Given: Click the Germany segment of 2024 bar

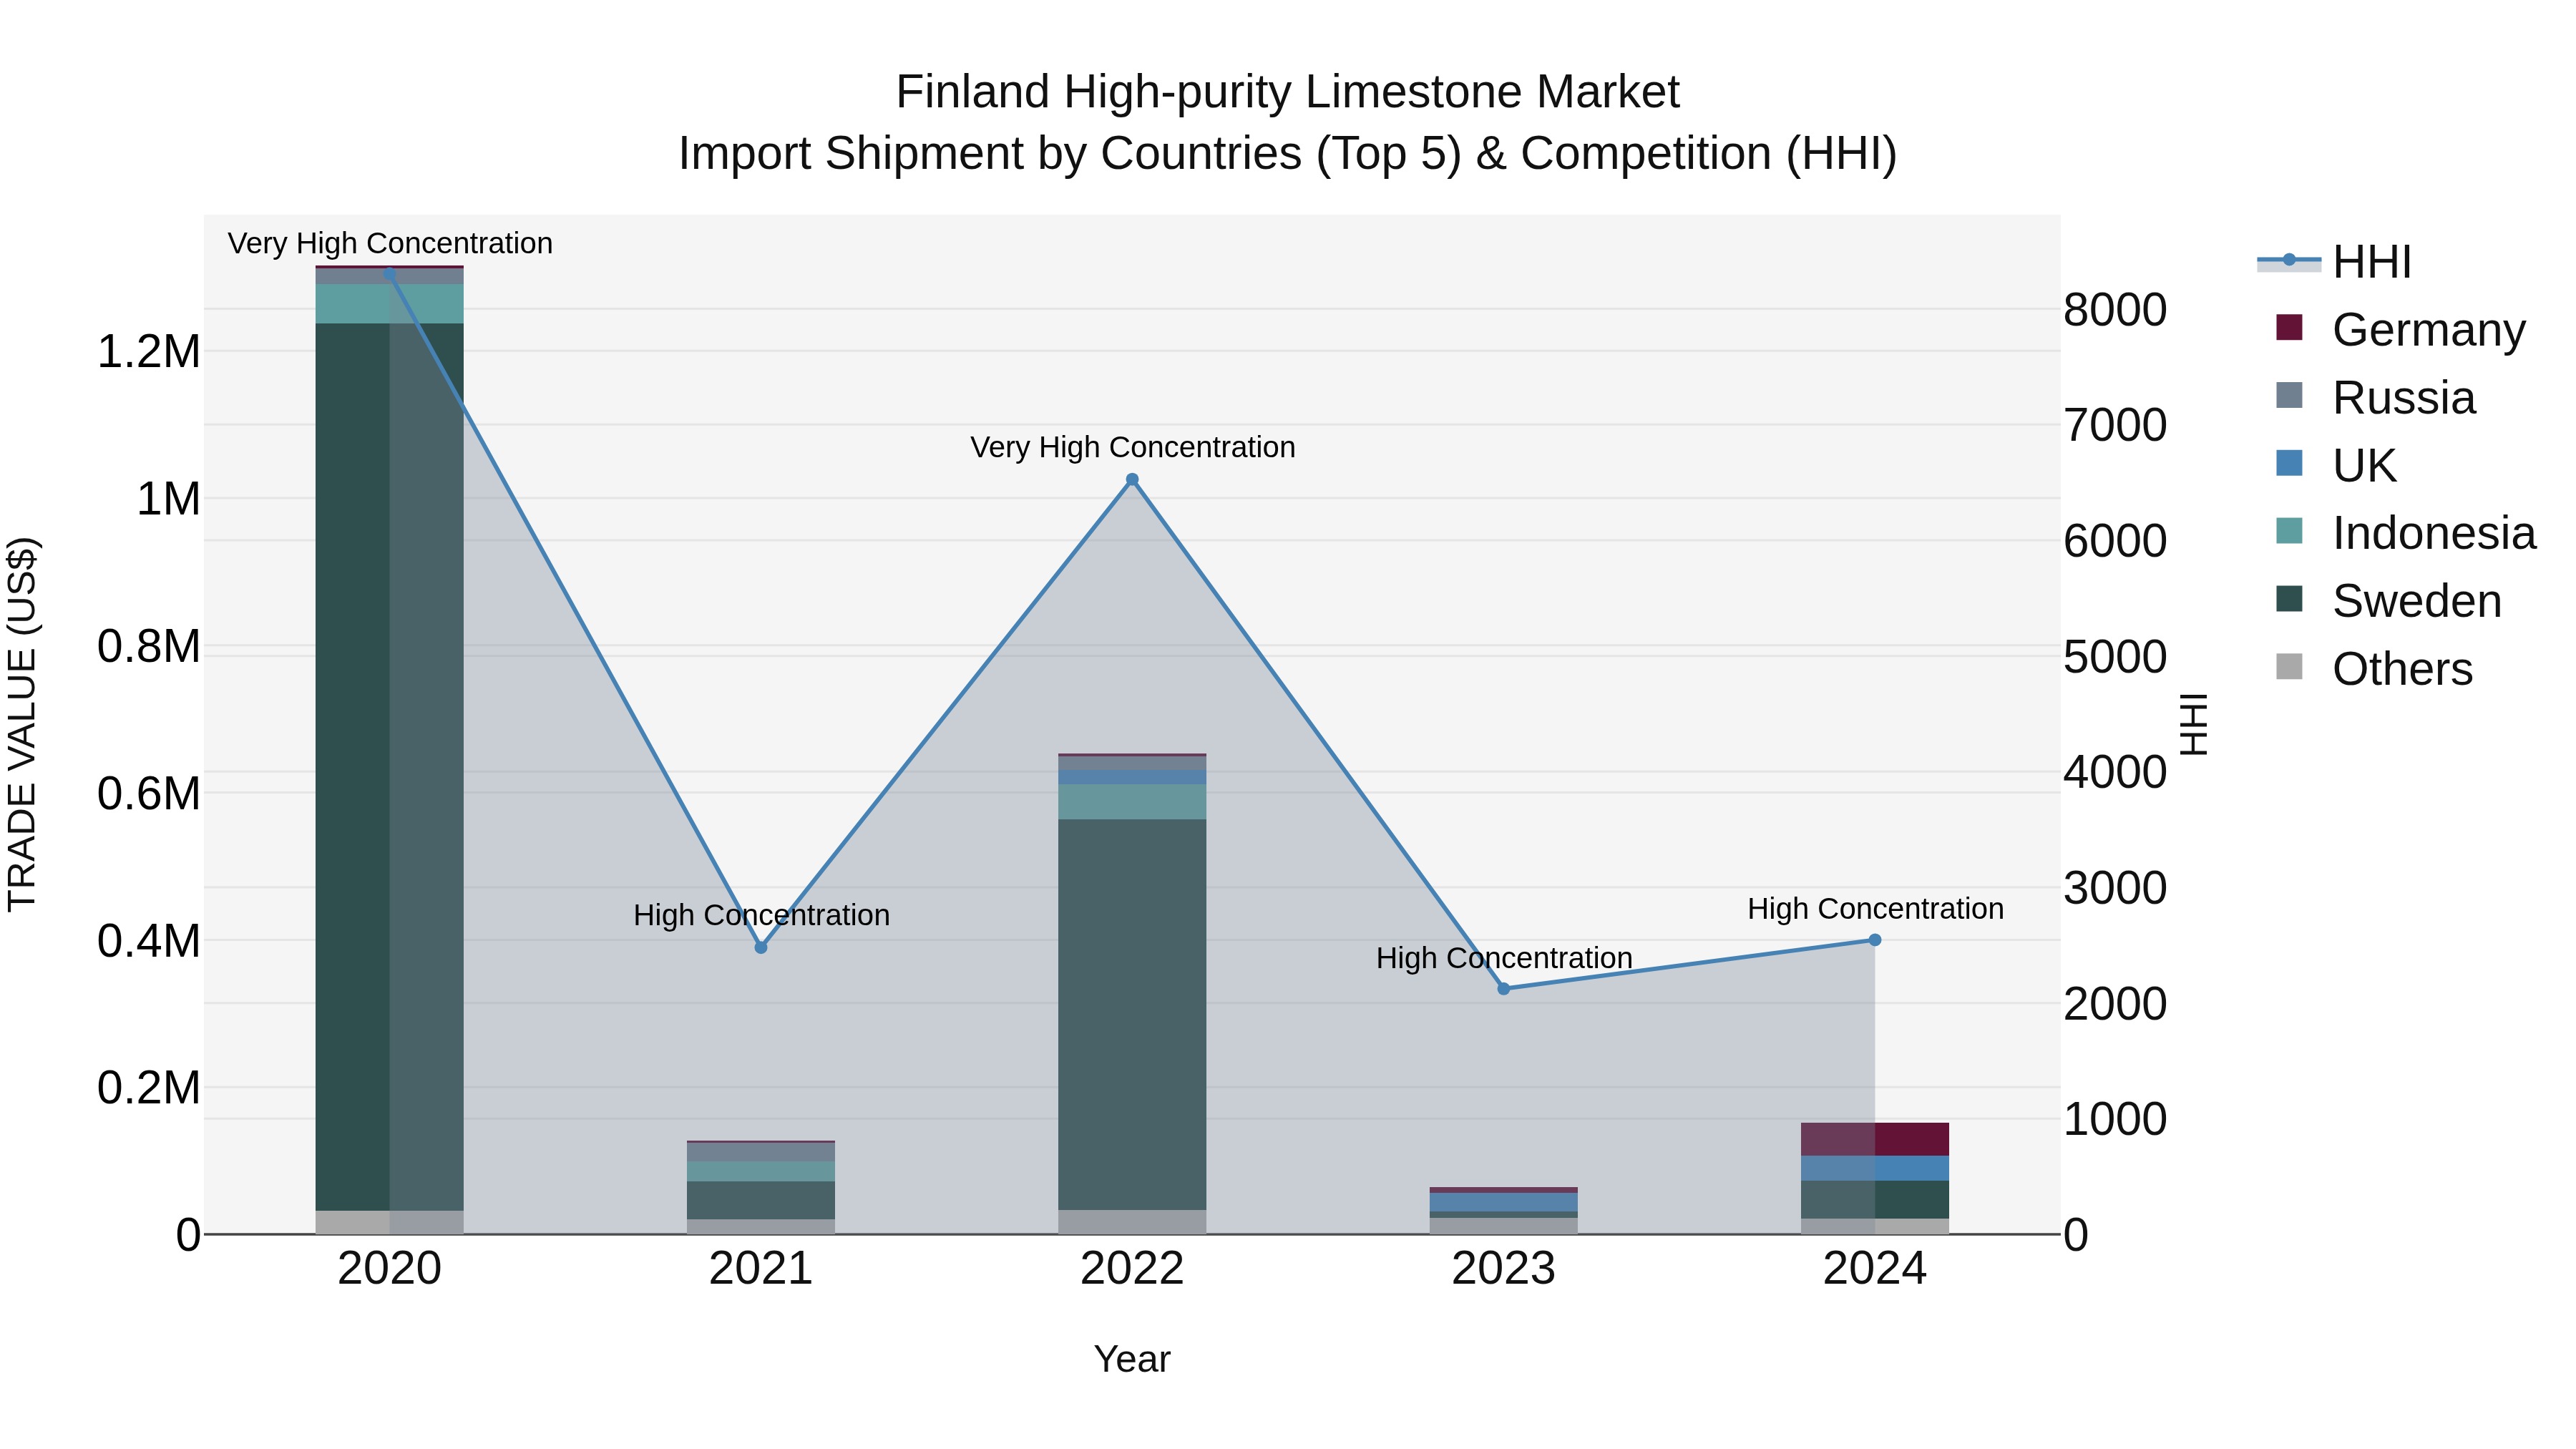Looking at the screenshot, I should pos(1875,1140).
